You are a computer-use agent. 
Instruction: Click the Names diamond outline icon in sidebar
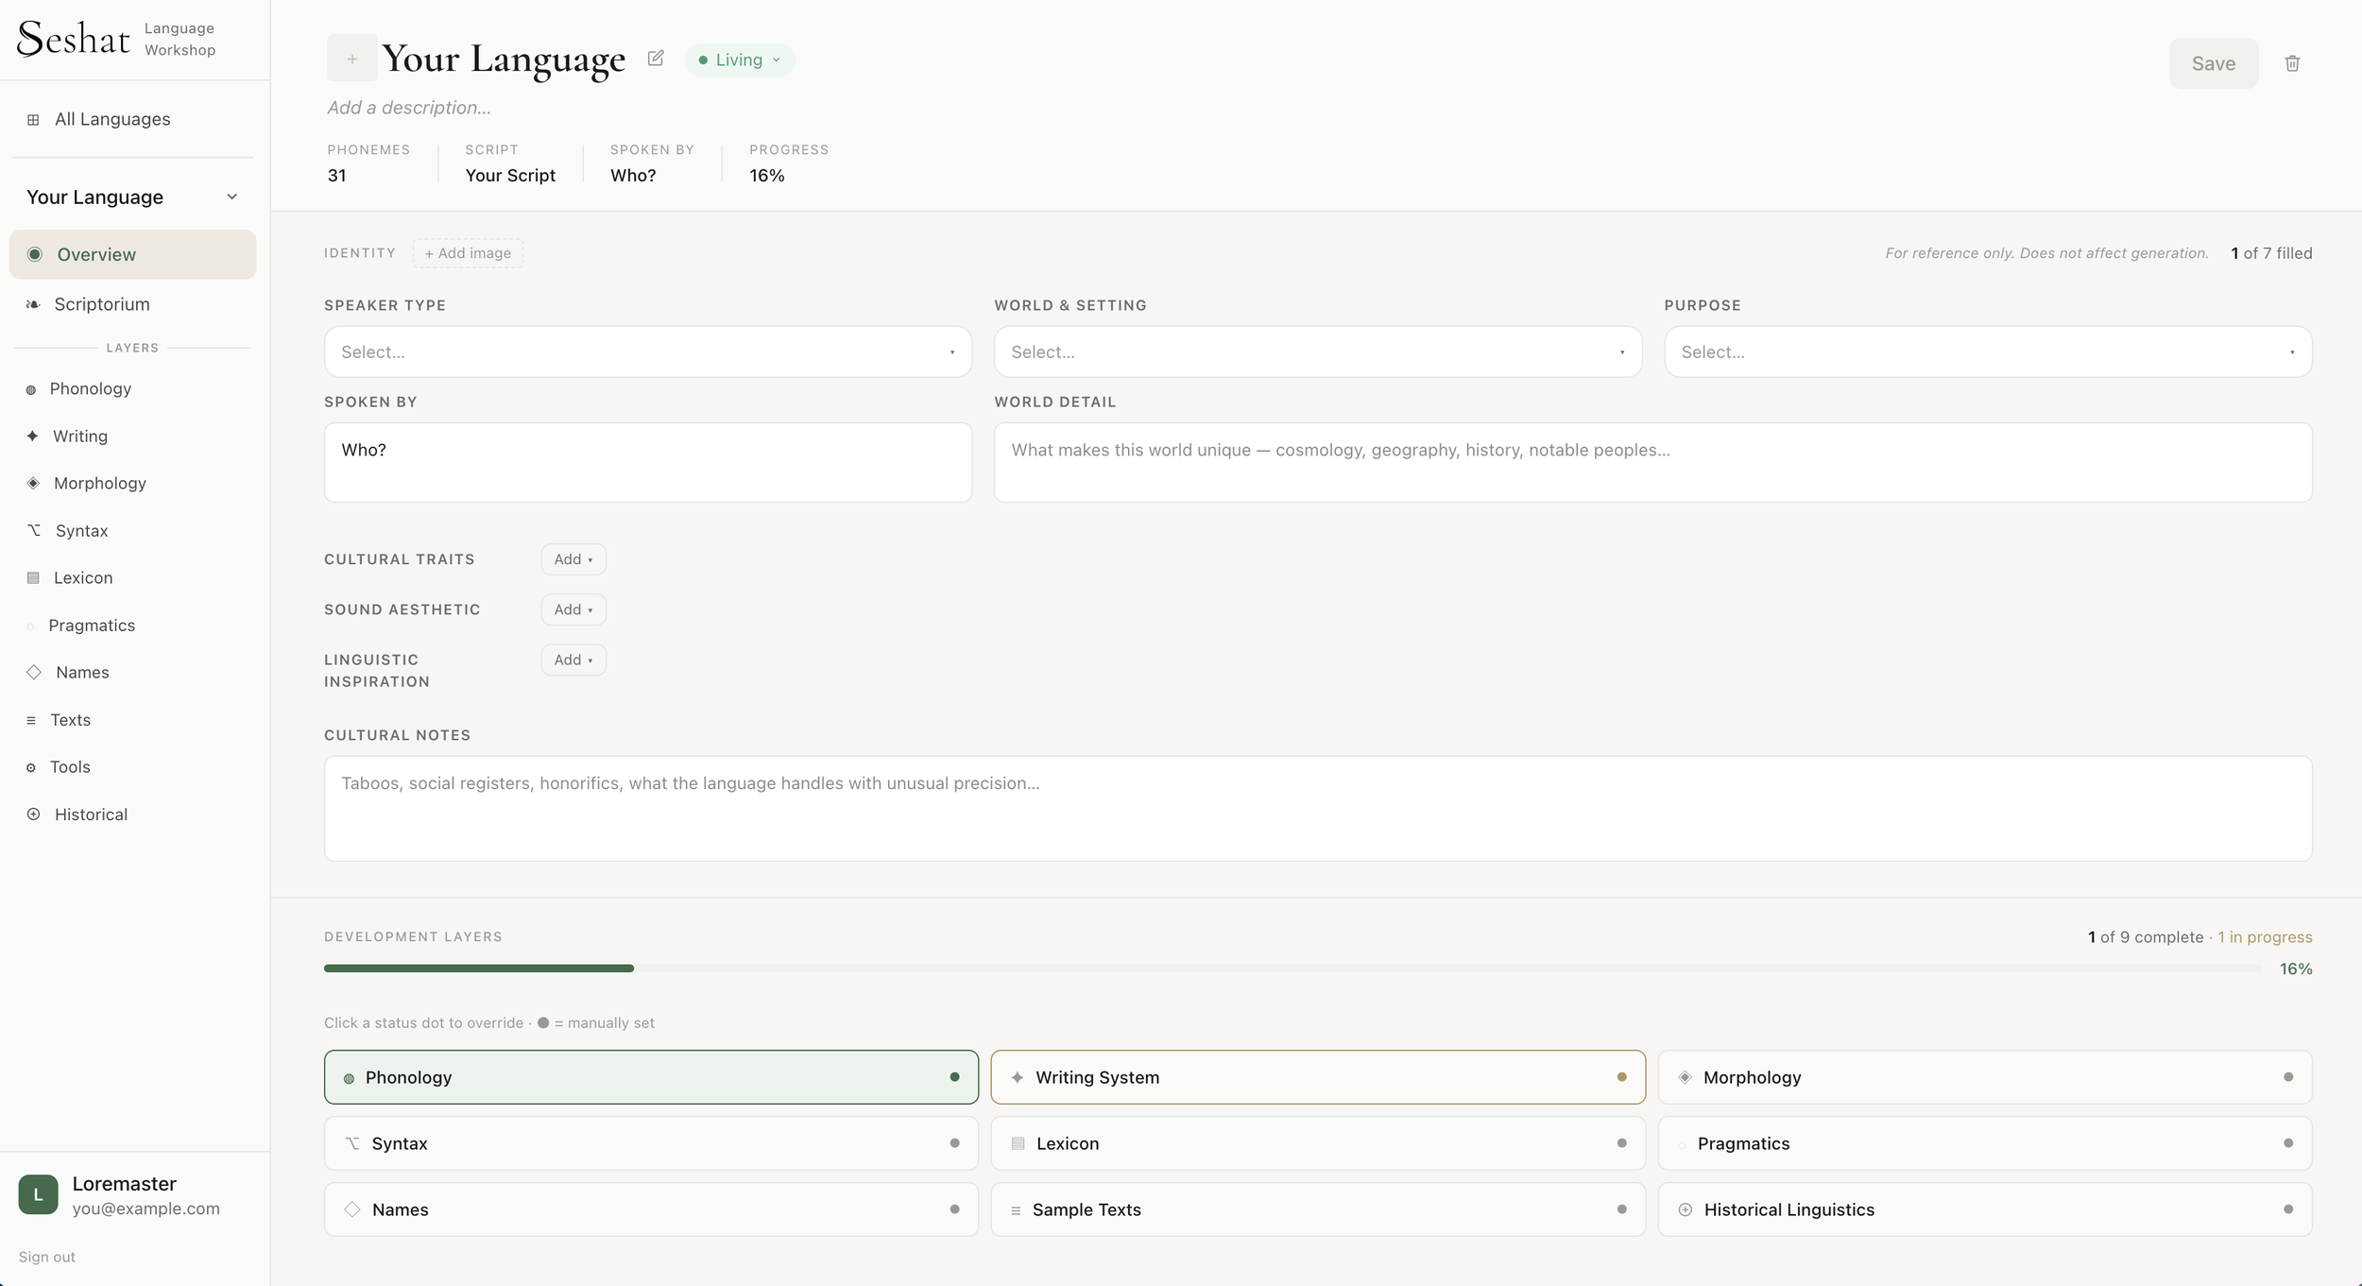[34, 672]
